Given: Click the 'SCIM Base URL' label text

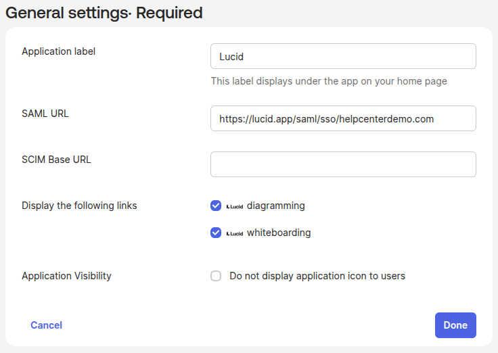Looking at the screenshot, I should [56, 160].
